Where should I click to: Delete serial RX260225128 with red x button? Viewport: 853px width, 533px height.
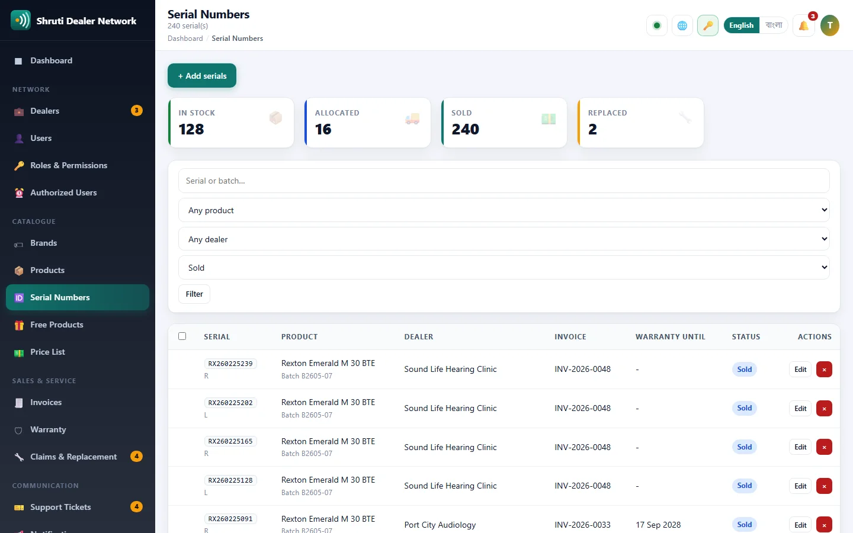824,486
